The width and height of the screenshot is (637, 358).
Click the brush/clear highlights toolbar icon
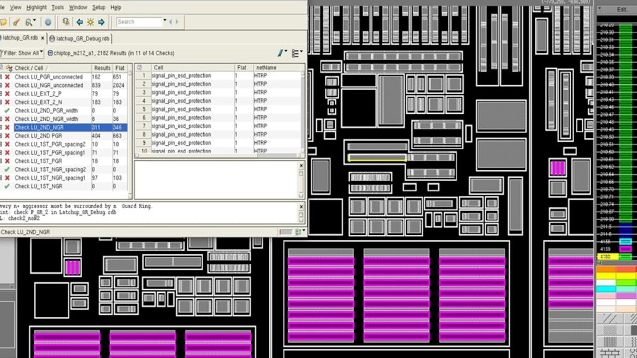[x=16, y=22]
